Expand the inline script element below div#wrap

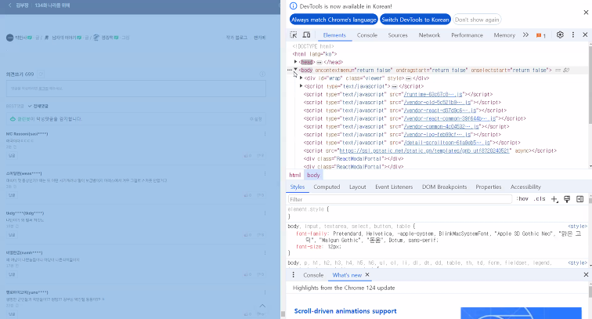(x=301, y=85)
